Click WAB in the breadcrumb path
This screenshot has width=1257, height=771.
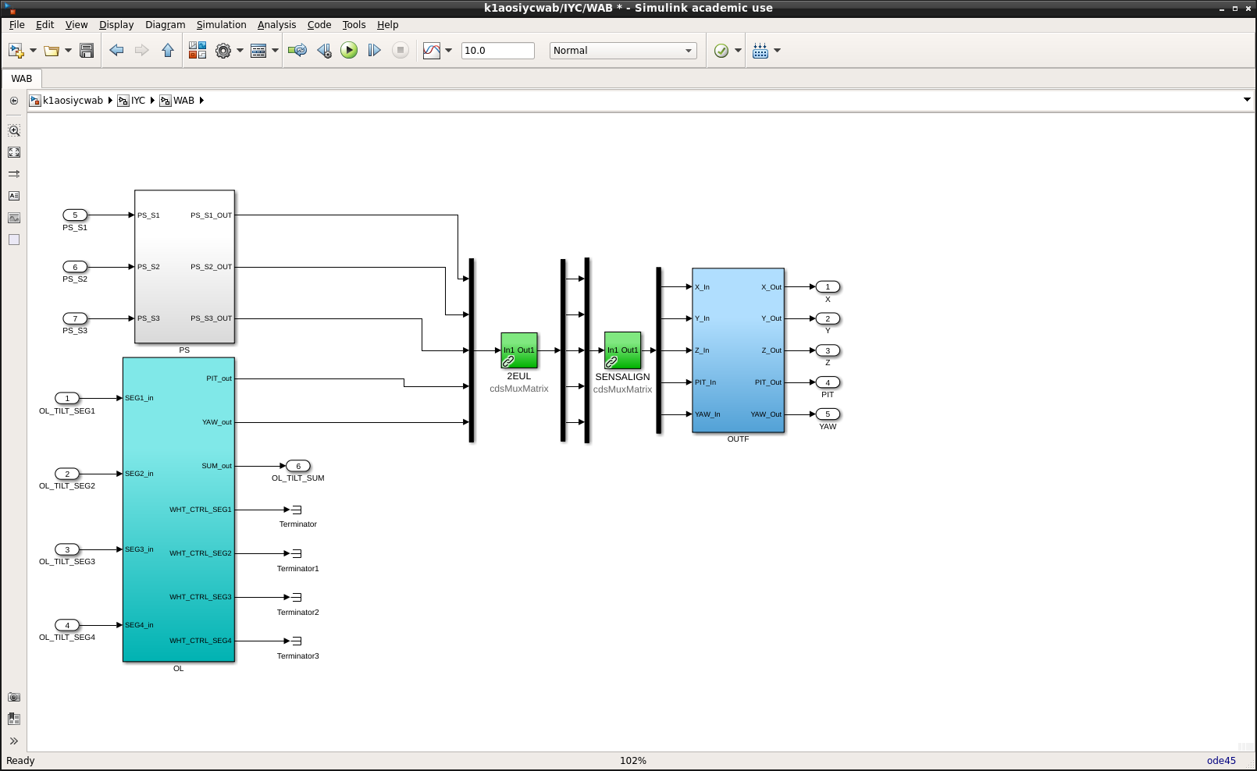183,101
